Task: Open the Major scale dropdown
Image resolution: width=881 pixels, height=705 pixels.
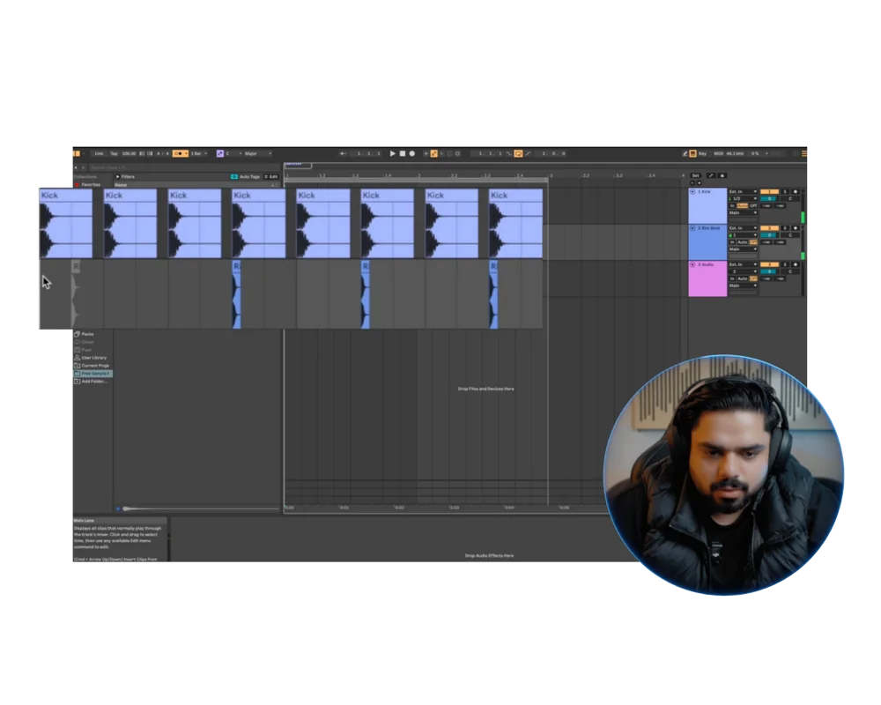Action: tap(258, 153)
